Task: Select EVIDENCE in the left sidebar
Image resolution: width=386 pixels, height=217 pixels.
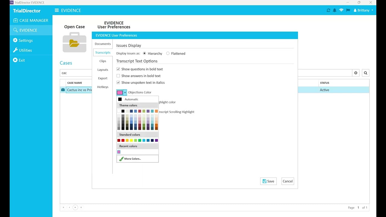Action: tap(31, 30)
